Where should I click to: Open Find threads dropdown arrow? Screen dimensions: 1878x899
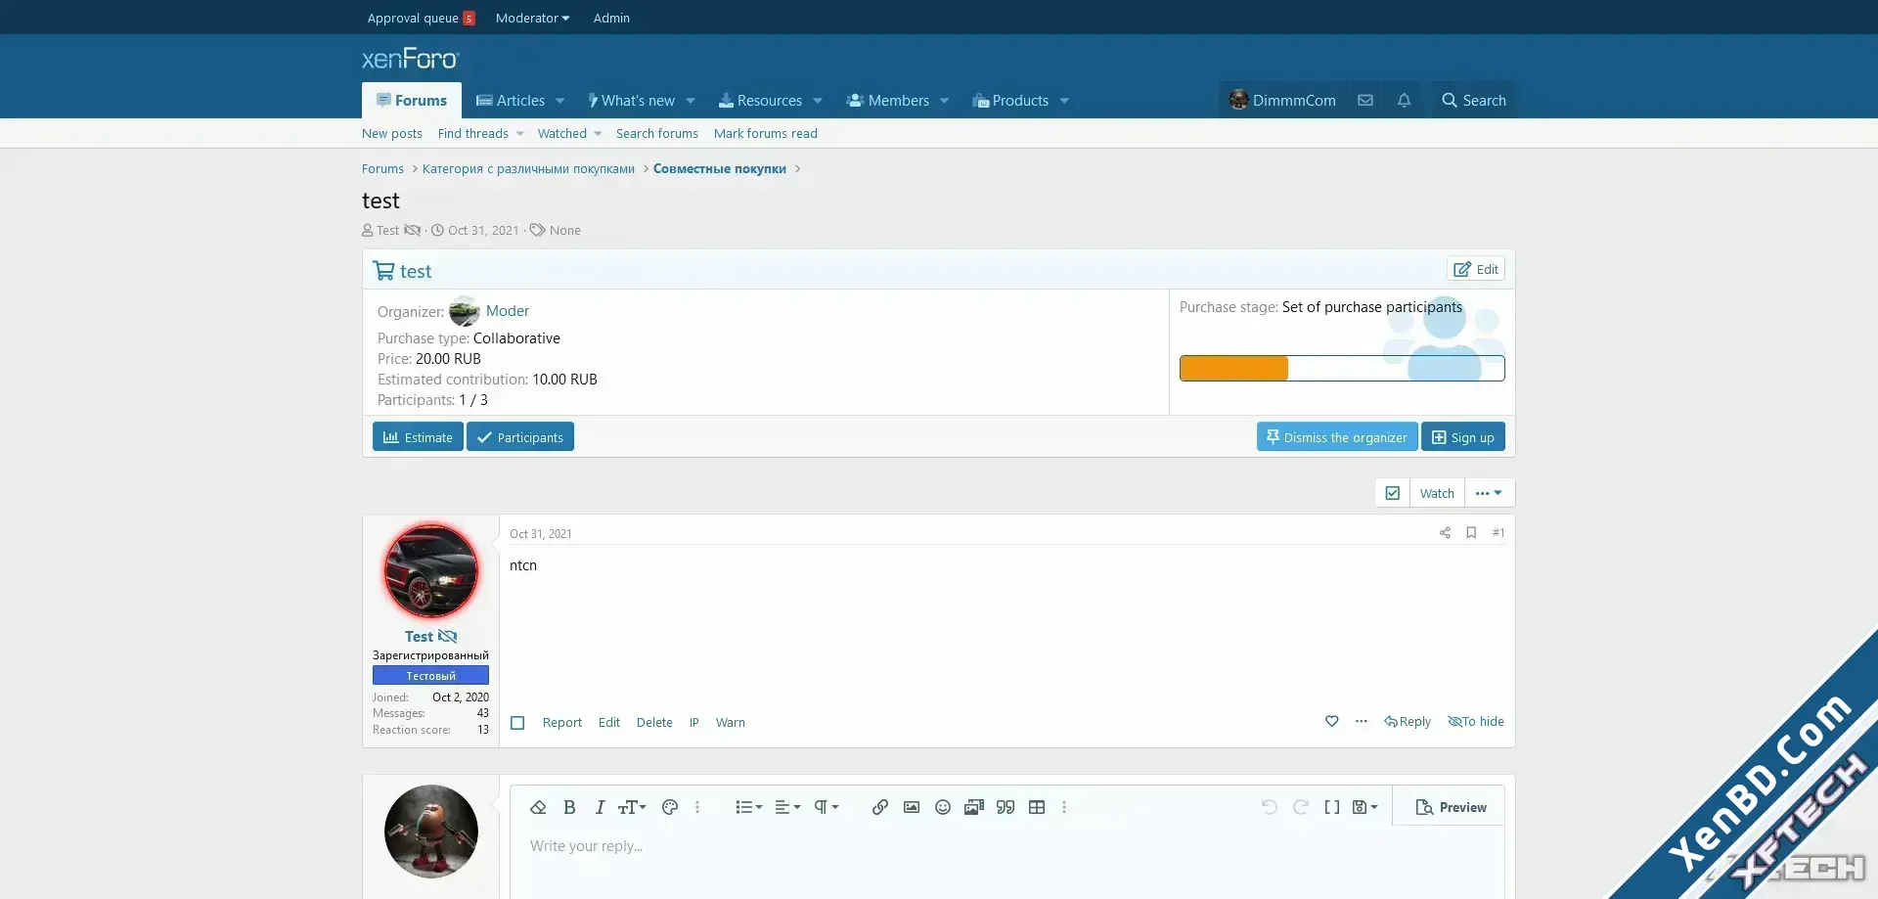[x=519, y=134]
